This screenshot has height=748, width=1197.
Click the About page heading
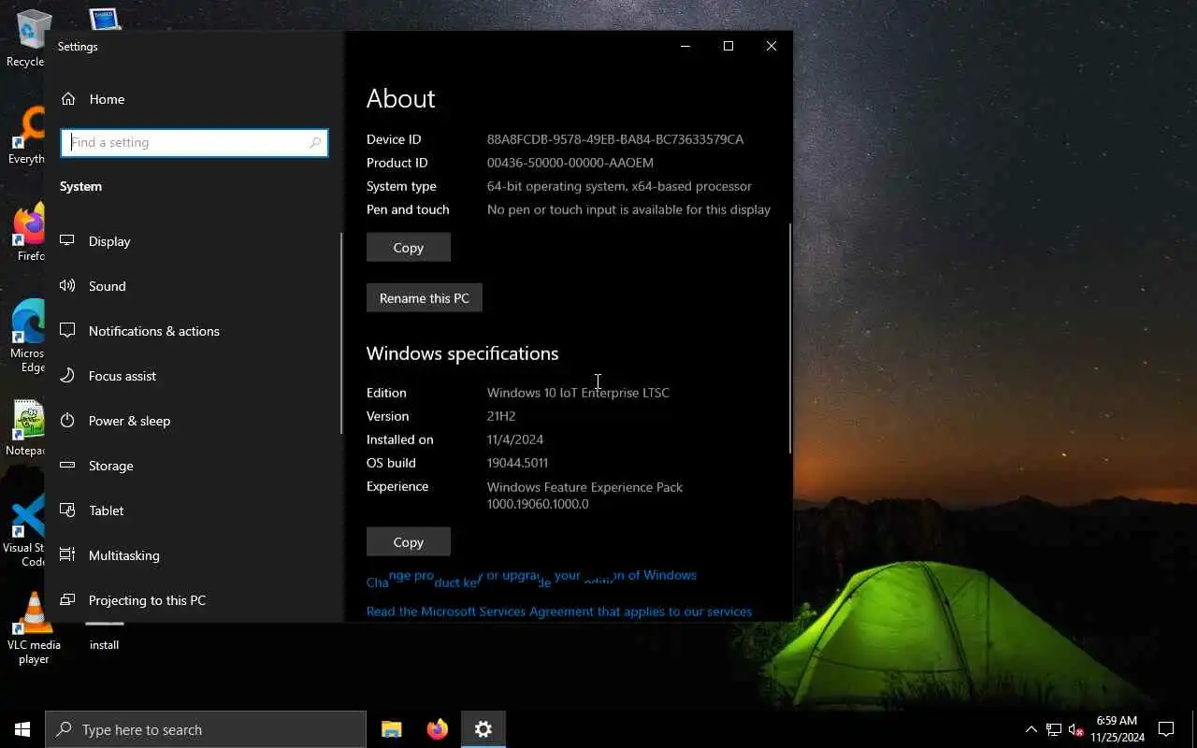(x=400, y=99)
